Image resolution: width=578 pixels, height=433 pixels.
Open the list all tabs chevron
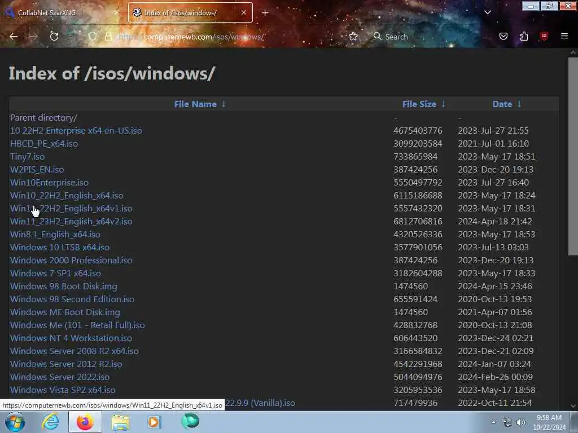pos(487,12)
